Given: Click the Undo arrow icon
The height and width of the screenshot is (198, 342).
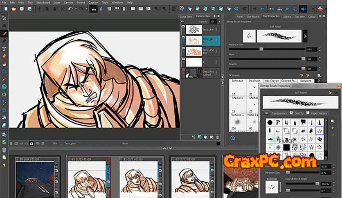Looking at the screenshot, I should point(71,8).
